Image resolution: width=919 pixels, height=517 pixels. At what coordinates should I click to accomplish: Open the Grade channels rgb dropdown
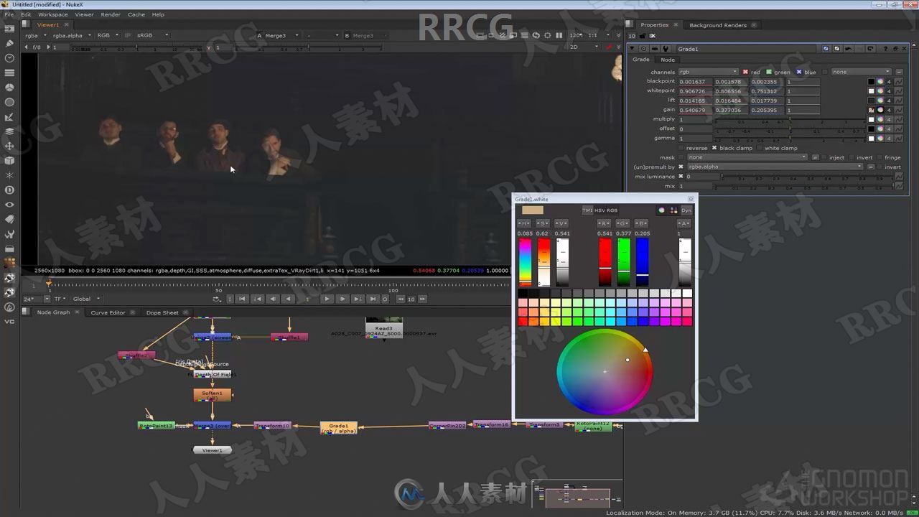(708, 72)
